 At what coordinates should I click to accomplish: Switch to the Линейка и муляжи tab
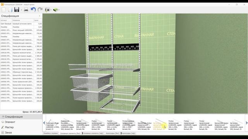50,133
